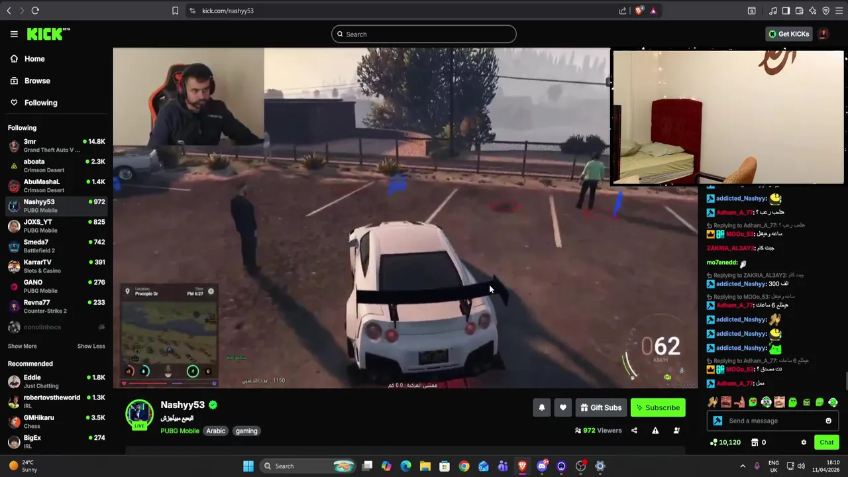Open the Brave Shields icon
The width and height of the screenshot is (848, 477).
[x=639, y=11]
